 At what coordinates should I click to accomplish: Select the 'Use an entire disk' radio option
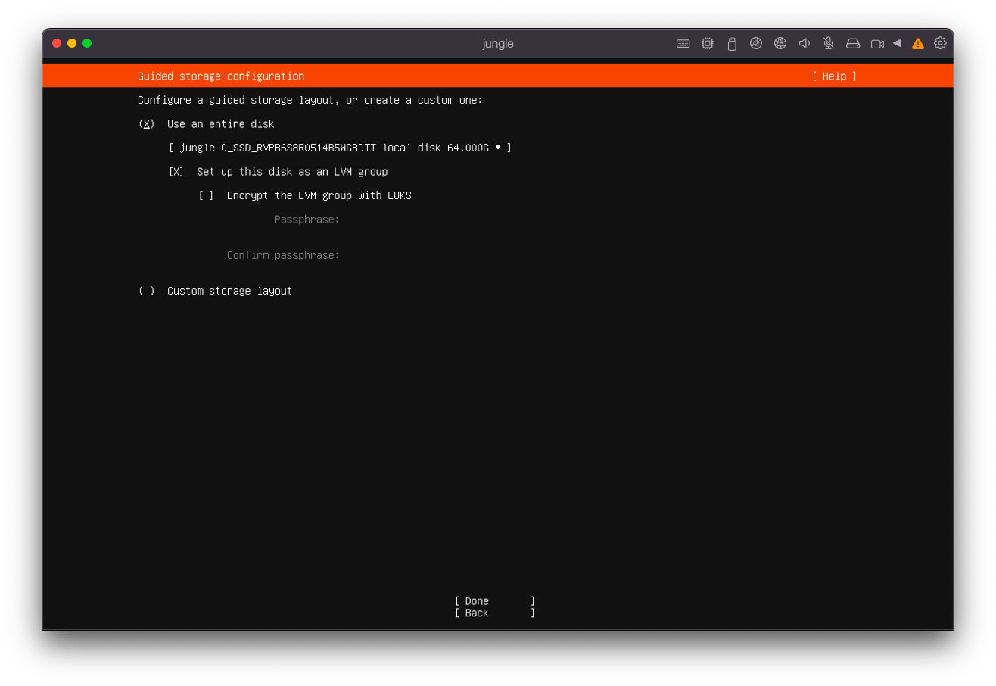(x=147, y=124)
